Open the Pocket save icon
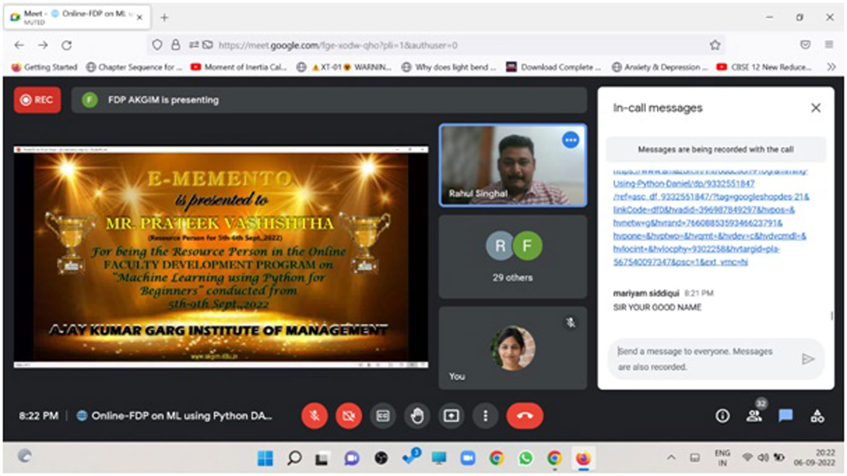 (805, 45)
